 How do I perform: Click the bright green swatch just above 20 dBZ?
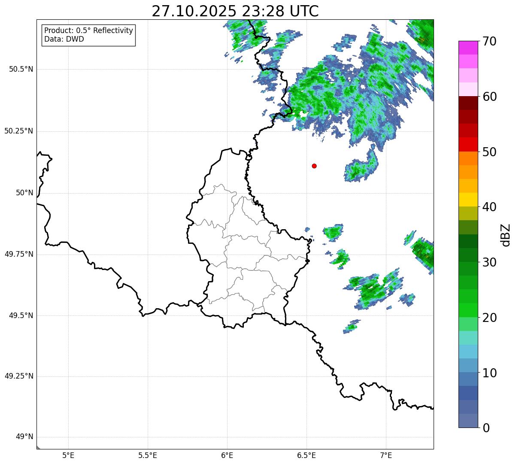point(468,310)
